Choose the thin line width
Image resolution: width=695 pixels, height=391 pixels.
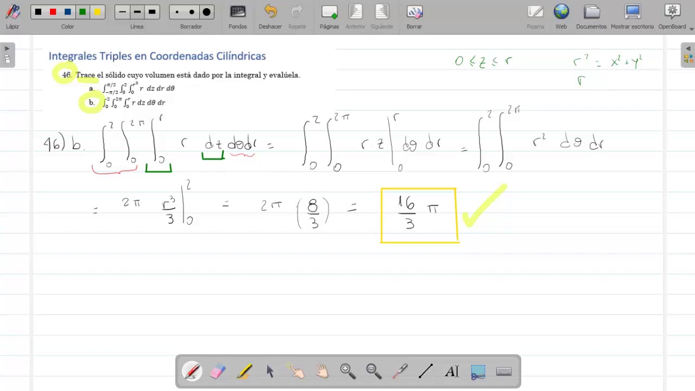point(122,12)
